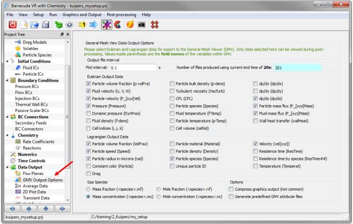Click project tree scroll up arrow
The width and height of the screenshot is (353, 224).
click(x=68, y=42)
